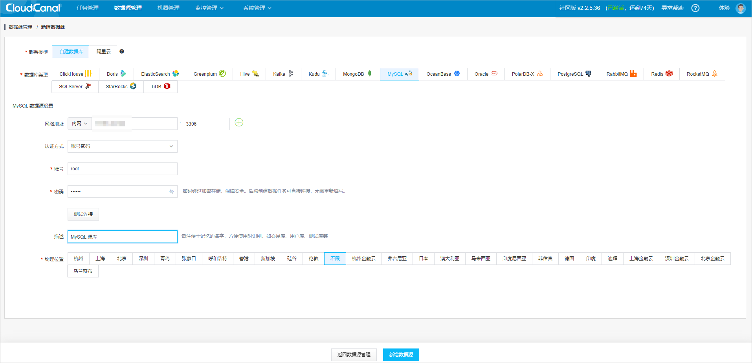The image size is (752, 363).
Task: Select the ClickHouse database type icon
Action: coord(75,74)
